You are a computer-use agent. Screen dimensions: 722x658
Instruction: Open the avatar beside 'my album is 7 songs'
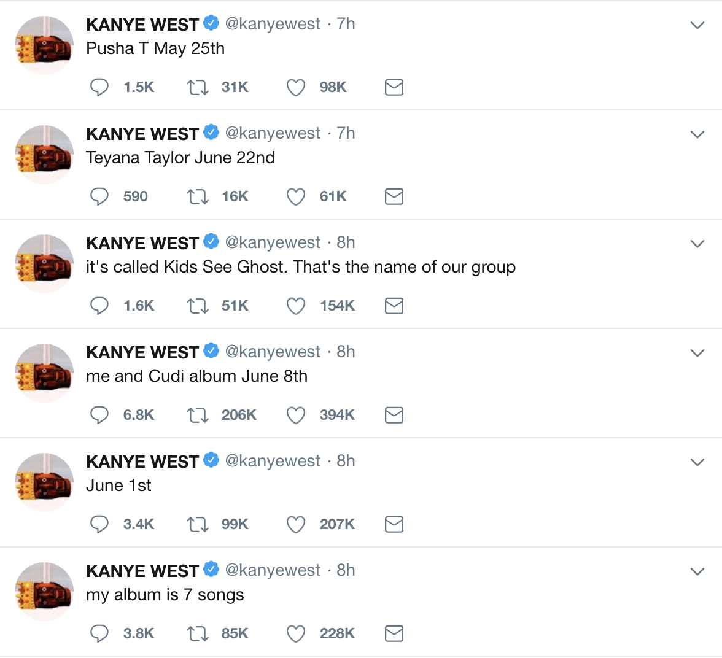coord(44,592)
